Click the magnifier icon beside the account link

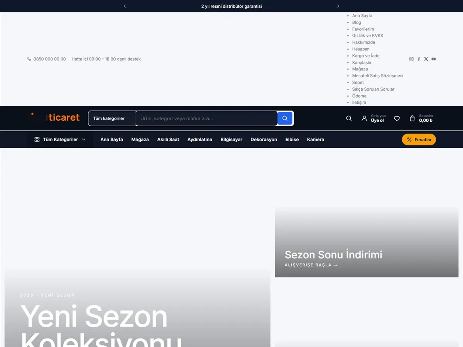click(x=349, y=118)
